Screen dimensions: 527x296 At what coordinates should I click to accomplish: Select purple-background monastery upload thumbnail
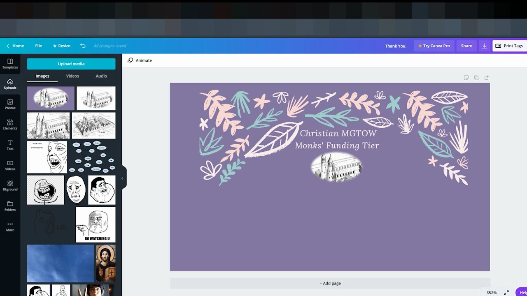pos(51,98)
